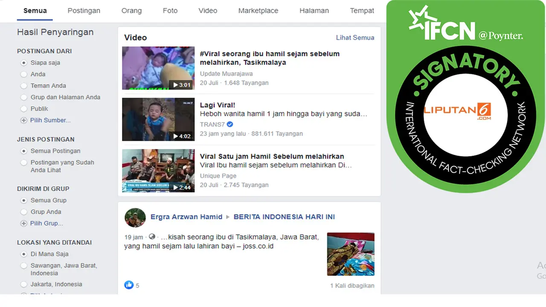
Task: Click the TRANS7 verified badge
Action: tap(230, 125)
